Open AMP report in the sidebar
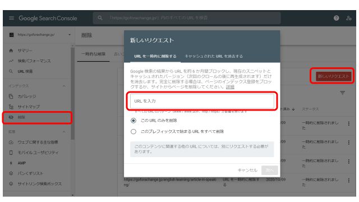Screen dimensions: 359x202 tap(22, 163)
